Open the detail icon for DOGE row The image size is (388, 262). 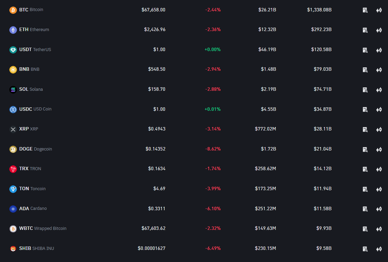pos(365,149)
